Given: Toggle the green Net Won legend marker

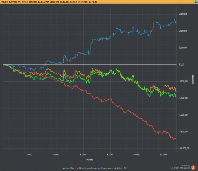Looking at the screenshot, I should (x=64, y=168).
